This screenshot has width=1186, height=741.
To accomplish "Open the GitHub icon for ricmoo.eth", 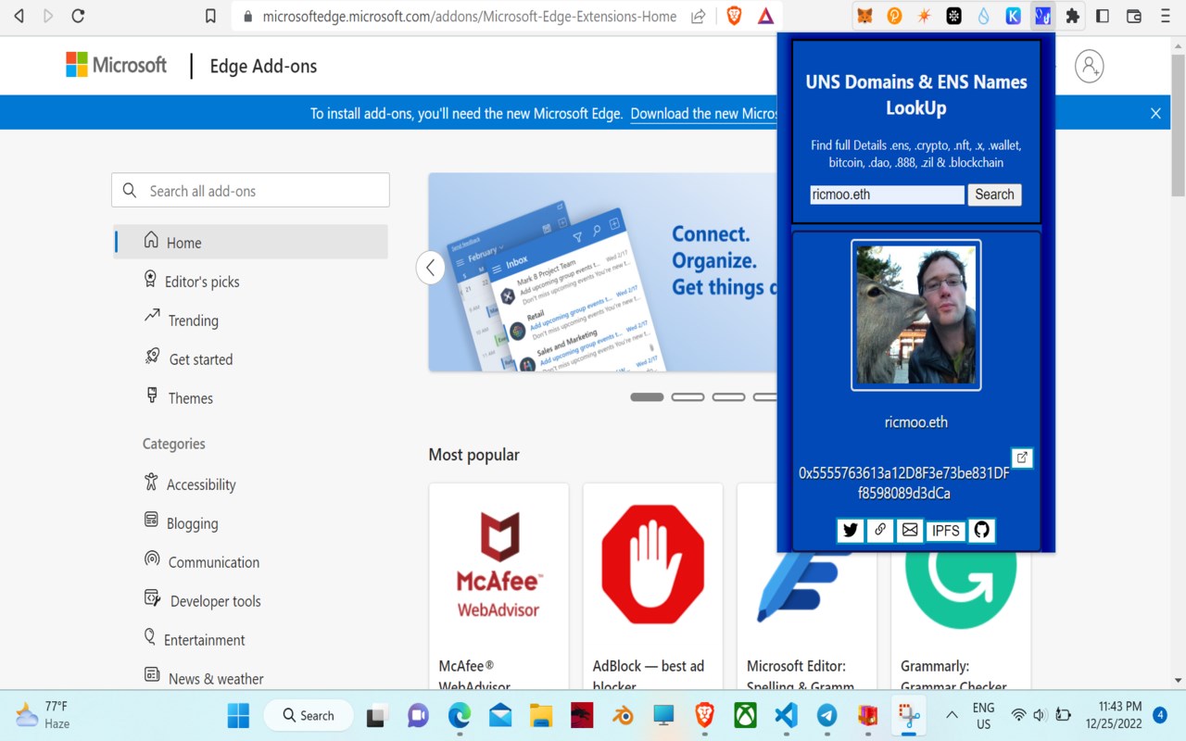I will coord(981,530).
